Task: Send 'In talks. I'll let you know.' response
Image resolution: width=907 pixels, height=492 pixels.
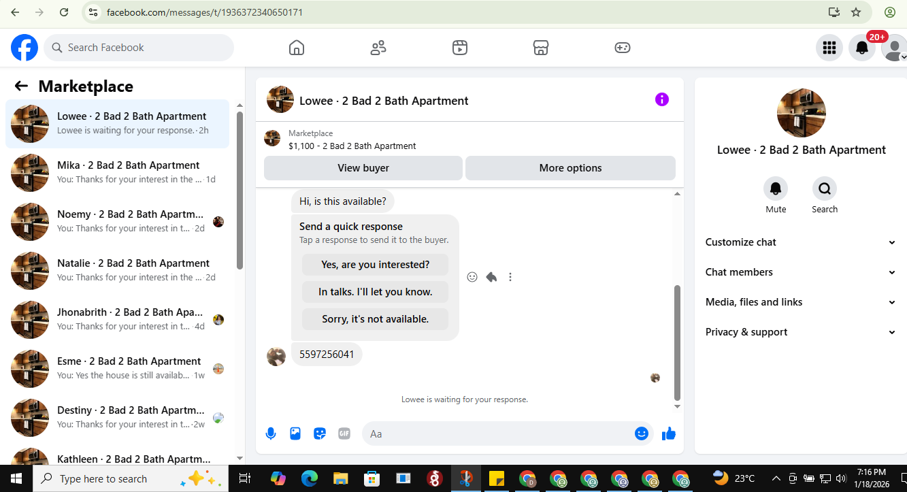Action: coord(376,292)
